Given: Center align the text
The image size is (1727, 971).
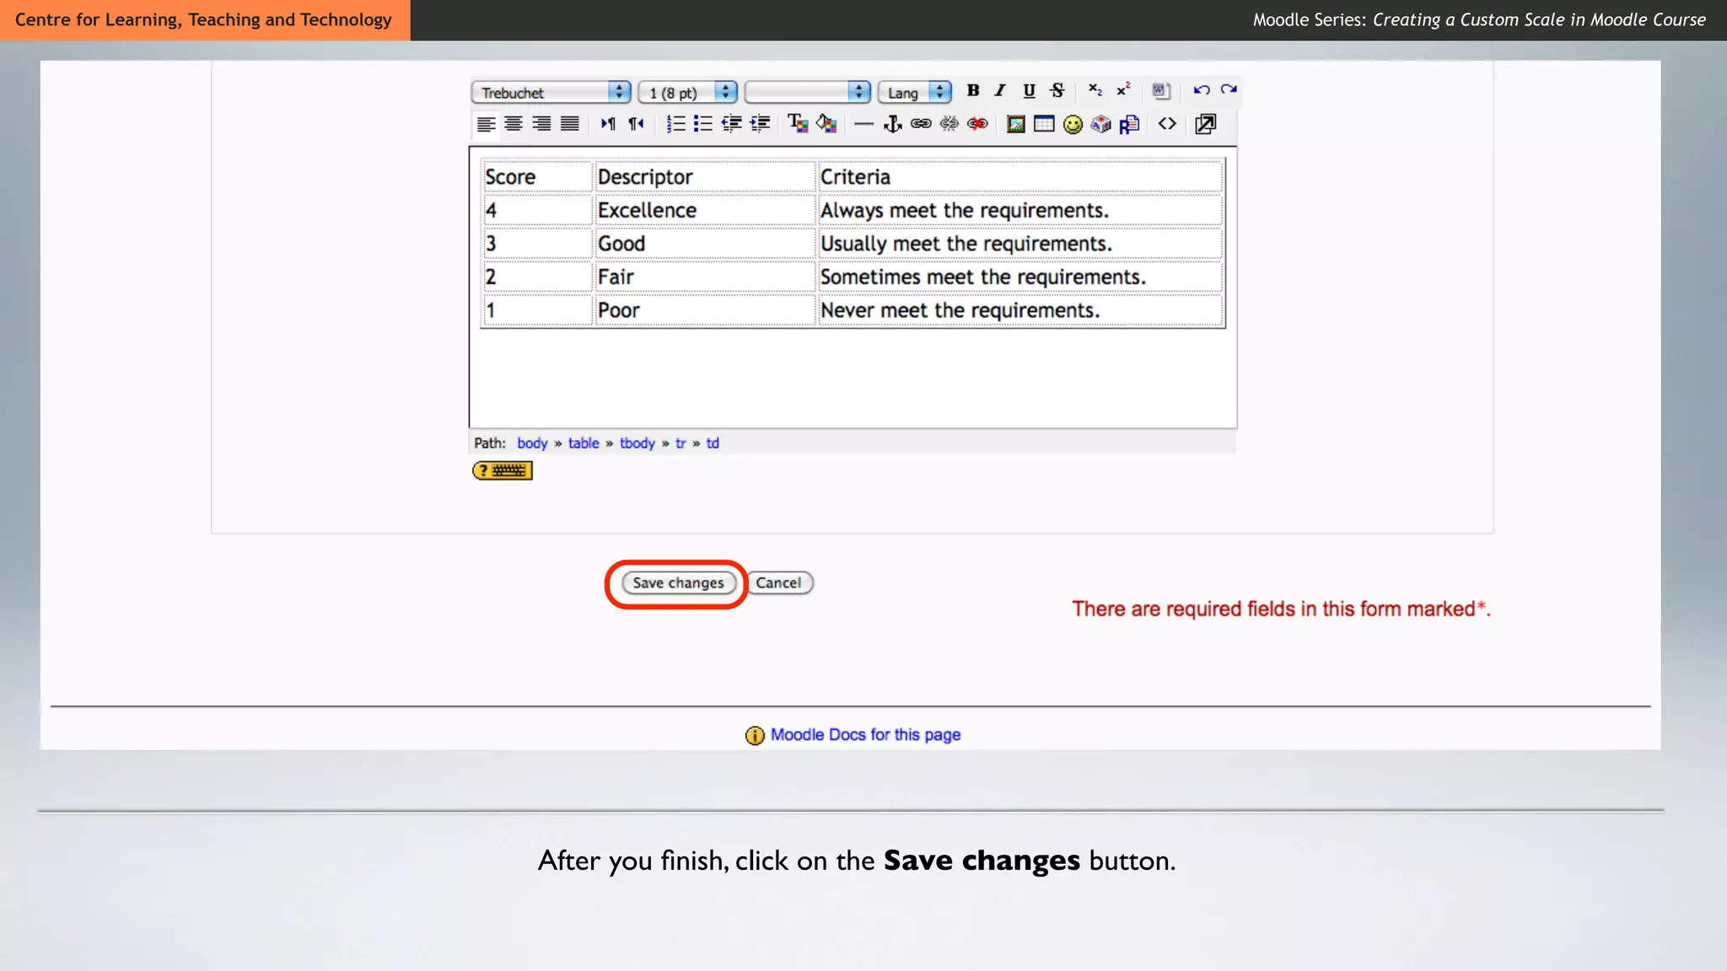Looking at the screenshot, I should point(514,124).
